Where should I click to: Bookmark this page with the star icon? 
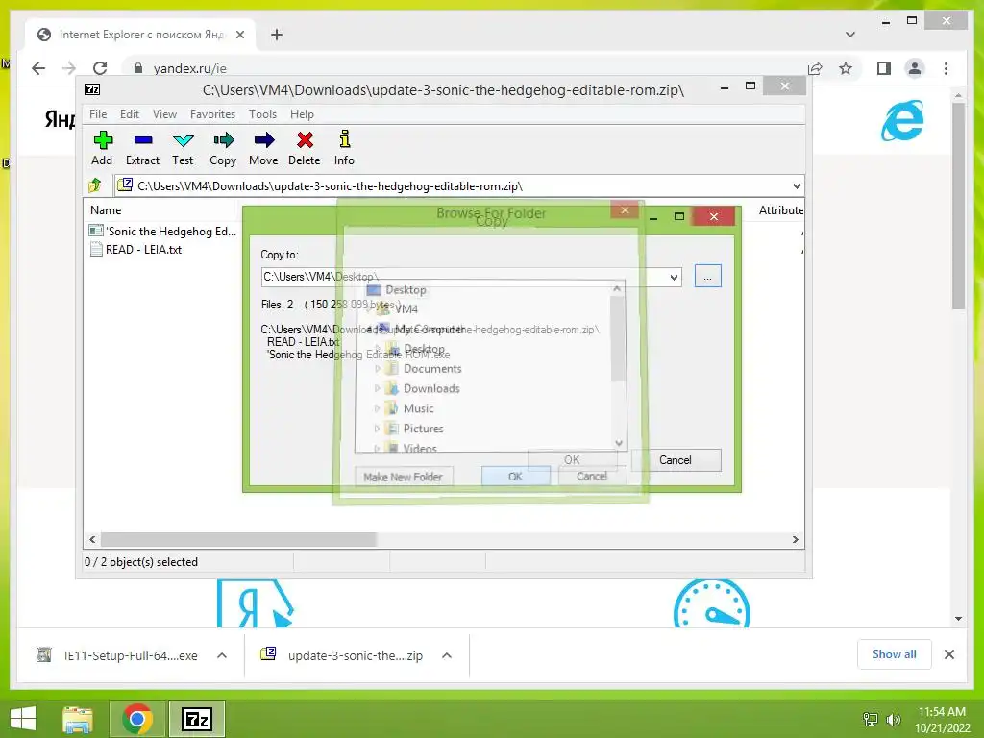(846, 68)
